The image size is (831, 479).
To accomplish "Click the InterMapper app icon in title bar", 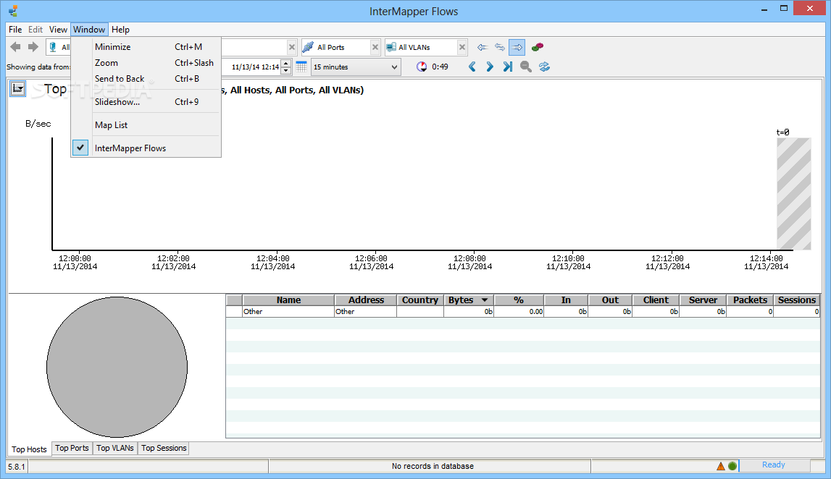I will pyautogui.click(x=13, y=11).
